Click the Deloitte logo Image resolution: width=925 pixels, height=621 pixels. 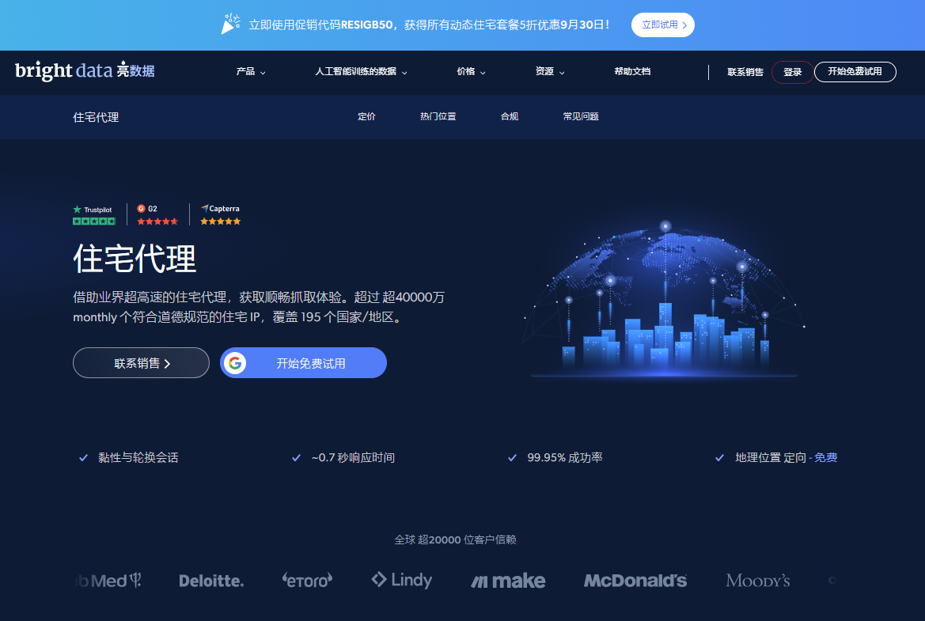click(x=211, y=581)
